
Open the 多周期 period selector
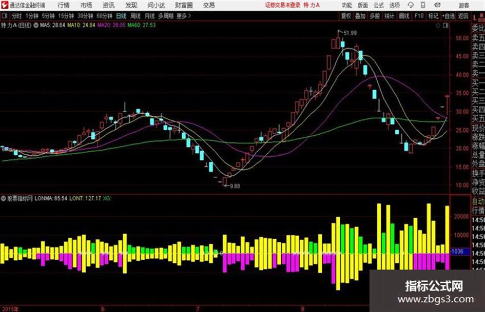click(x=165, y=16)
